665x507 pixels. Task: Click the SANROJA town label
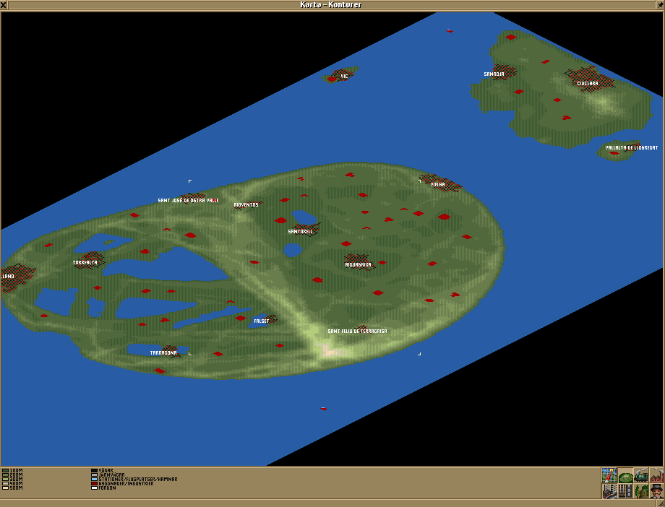[x=494, y=74]
